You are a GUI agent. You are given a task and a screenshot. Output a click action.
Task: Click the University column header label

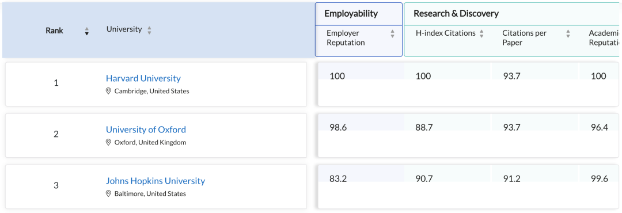click(x=124, y=29)
